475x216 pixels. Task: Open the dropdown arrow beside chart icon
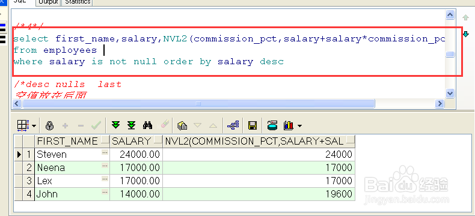(299, 125)
